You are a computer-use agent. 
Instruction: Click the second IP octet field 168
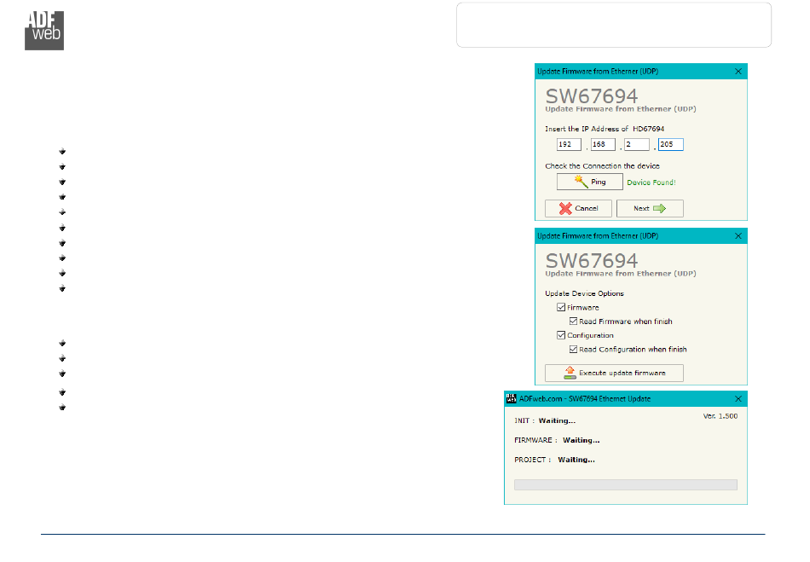point(603,145)
